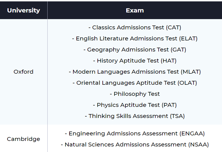222x152 pixels.
Task: Select the Oxford university cell
Action: [24, 72]
